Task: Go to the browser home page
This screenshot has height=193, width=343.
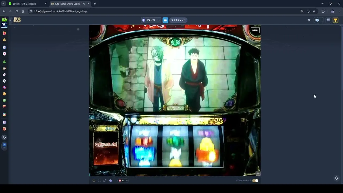Action: 23,11
